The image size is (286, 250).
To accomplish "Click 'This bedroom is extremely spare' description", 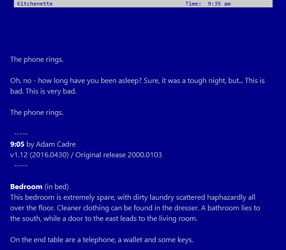I will click(x=135, y=208).
